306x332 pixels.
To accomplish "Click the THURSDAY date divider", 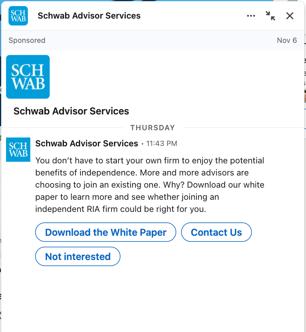I will pyautogui.click(x=153, y=127).
